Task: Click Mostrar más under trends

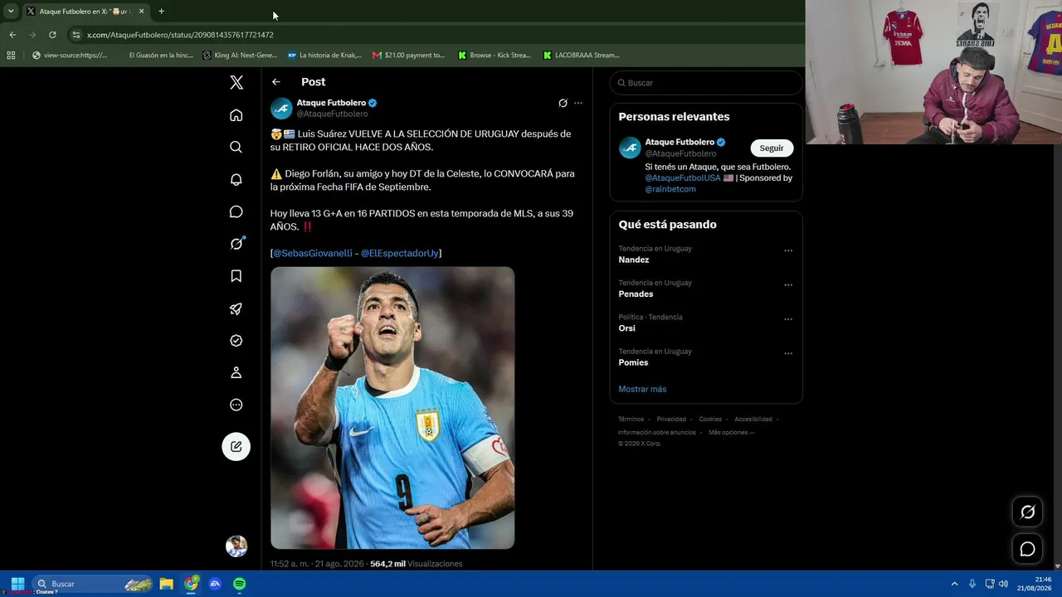Action: click(x=642, y=389)
